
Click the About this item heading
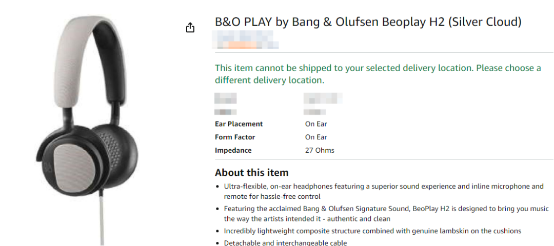pyautogui.click(x=251, y=172)
